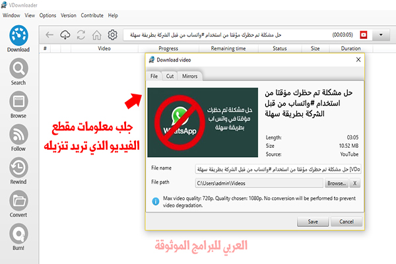Click the back arrow in toolbar

[49, 35]
